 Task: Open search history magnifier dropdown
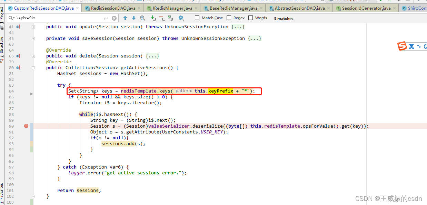(11, 18)
